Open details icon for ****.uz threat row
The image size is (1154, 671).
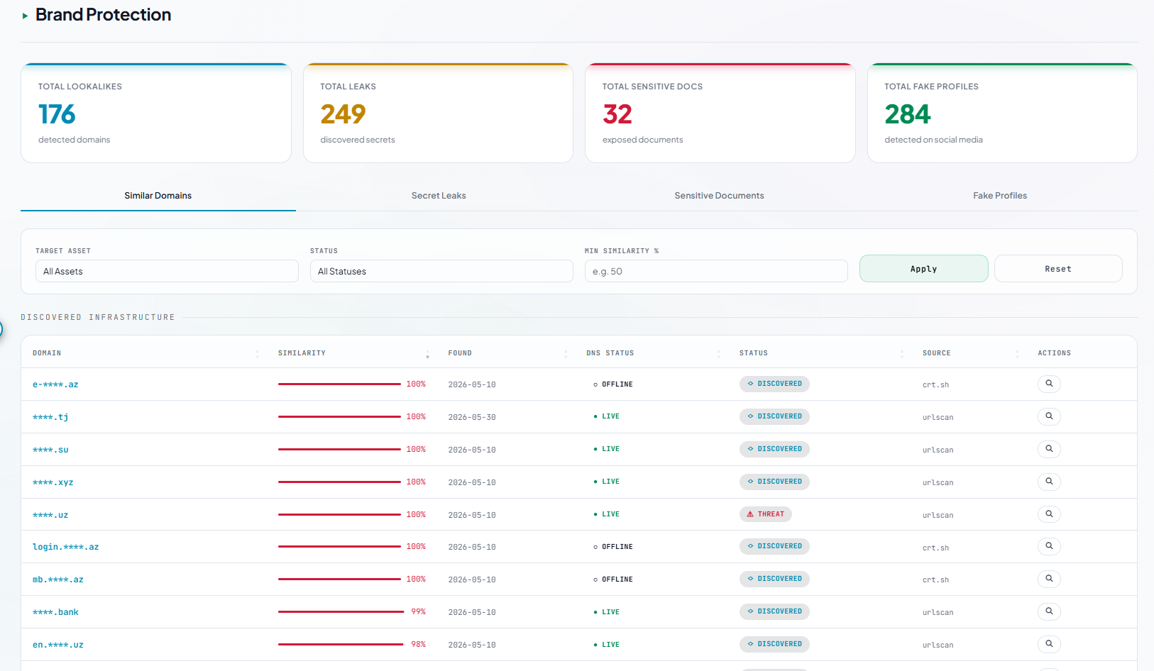point(1049,514)
